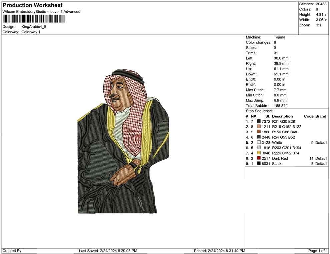Click 'Printed: 2/24/2024 8:31:49 PM'

coord(219,251)
